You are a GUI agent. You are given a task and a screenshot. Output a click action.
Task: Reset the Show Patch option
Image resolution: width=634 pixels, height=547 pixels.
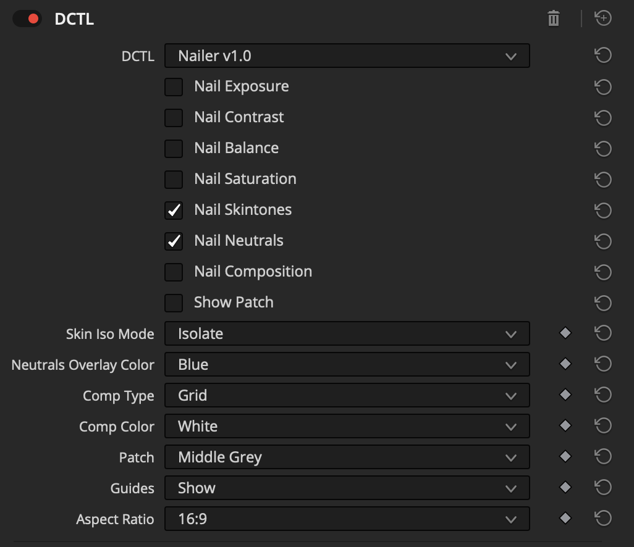602,303
